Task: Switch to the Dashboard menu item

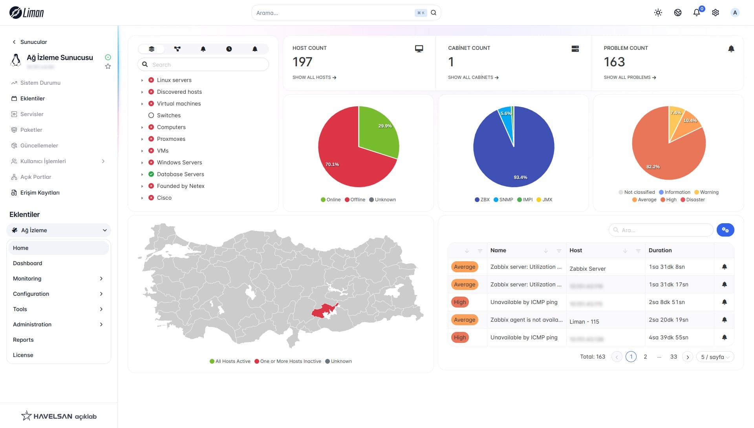Action: point(27,263)
